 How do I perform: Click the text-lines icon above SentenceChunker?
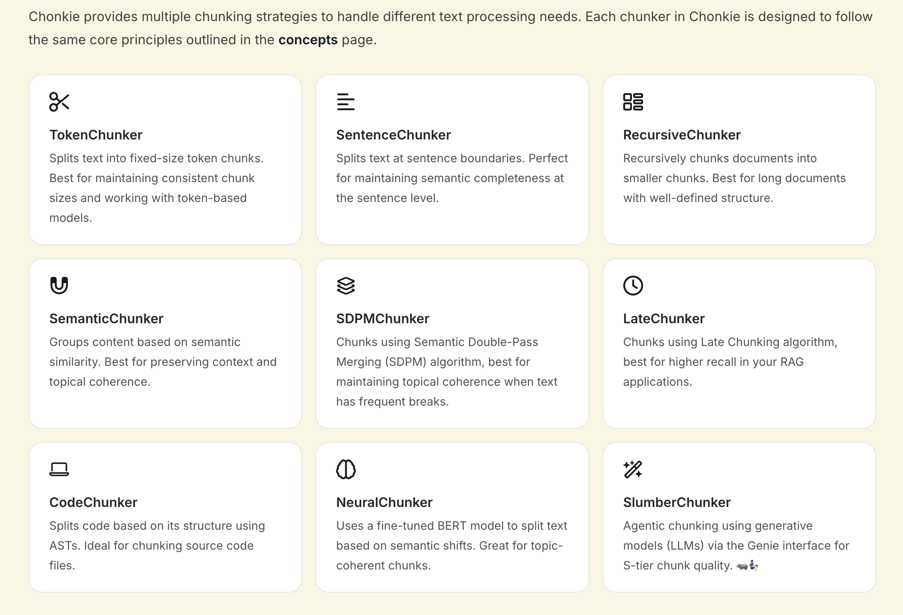[x=346, y=102]
